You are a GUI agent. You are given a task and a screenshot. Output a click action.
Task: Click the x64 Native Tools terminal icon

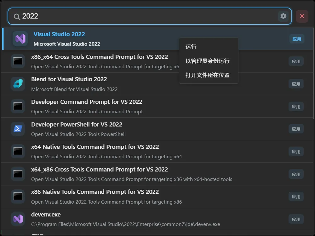(18, 151)
